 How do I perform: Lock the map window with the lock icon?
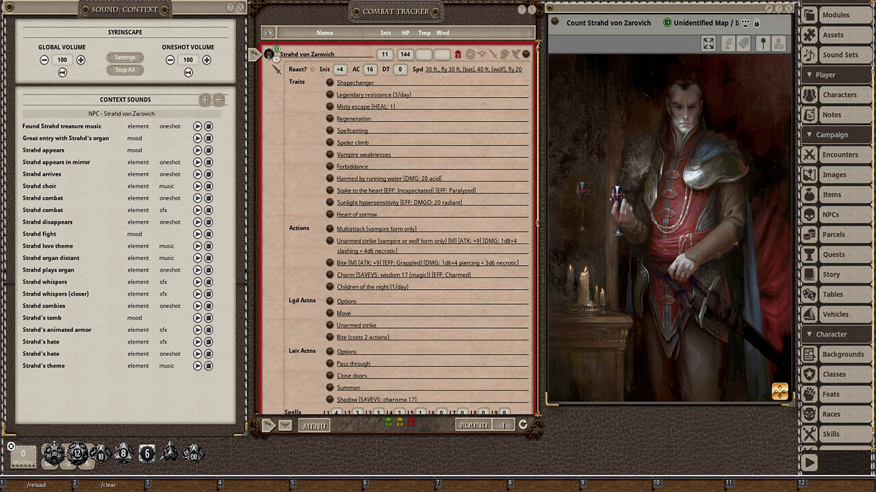click(757, 23)
